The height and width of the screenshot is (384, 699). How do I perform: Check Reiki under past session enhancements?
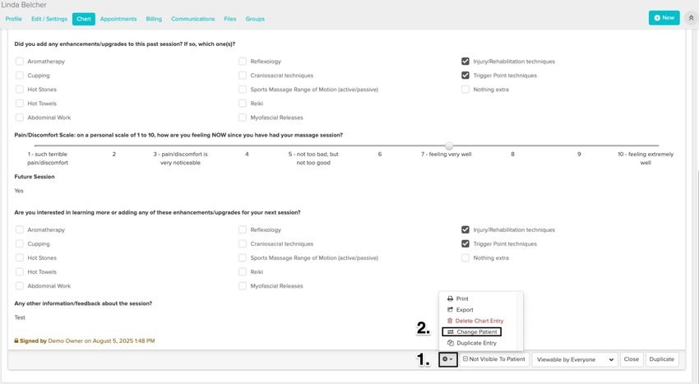[243, 104]
